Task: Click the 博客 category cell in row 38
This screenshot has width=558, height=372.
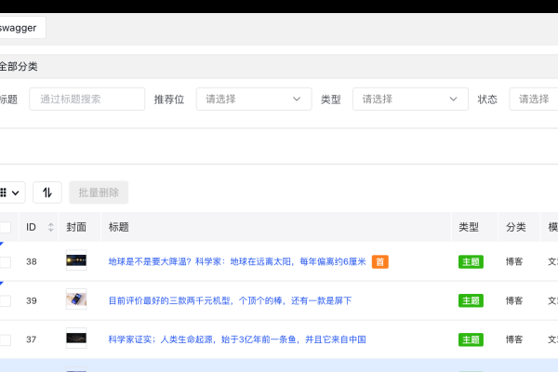Action: [514, 261]
